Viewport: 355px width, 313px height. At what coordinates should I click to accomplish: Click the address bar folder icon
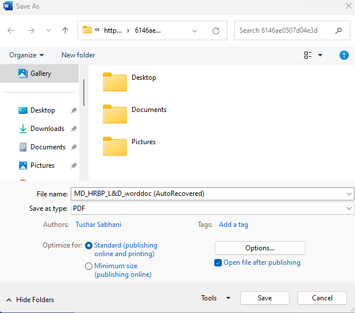pyautogui.click(x=87, y=30)
